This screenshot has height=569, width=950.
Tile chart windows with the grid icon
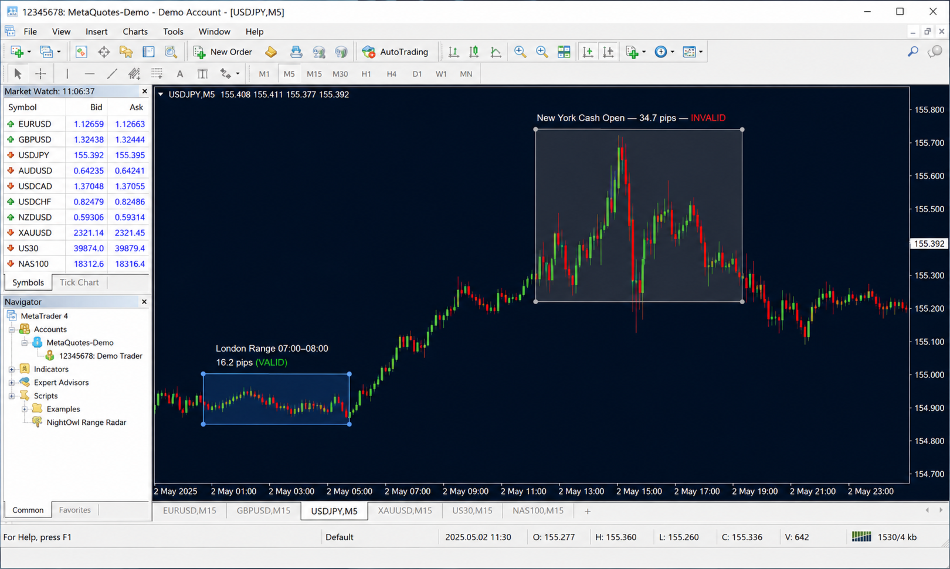pos(564,52)
